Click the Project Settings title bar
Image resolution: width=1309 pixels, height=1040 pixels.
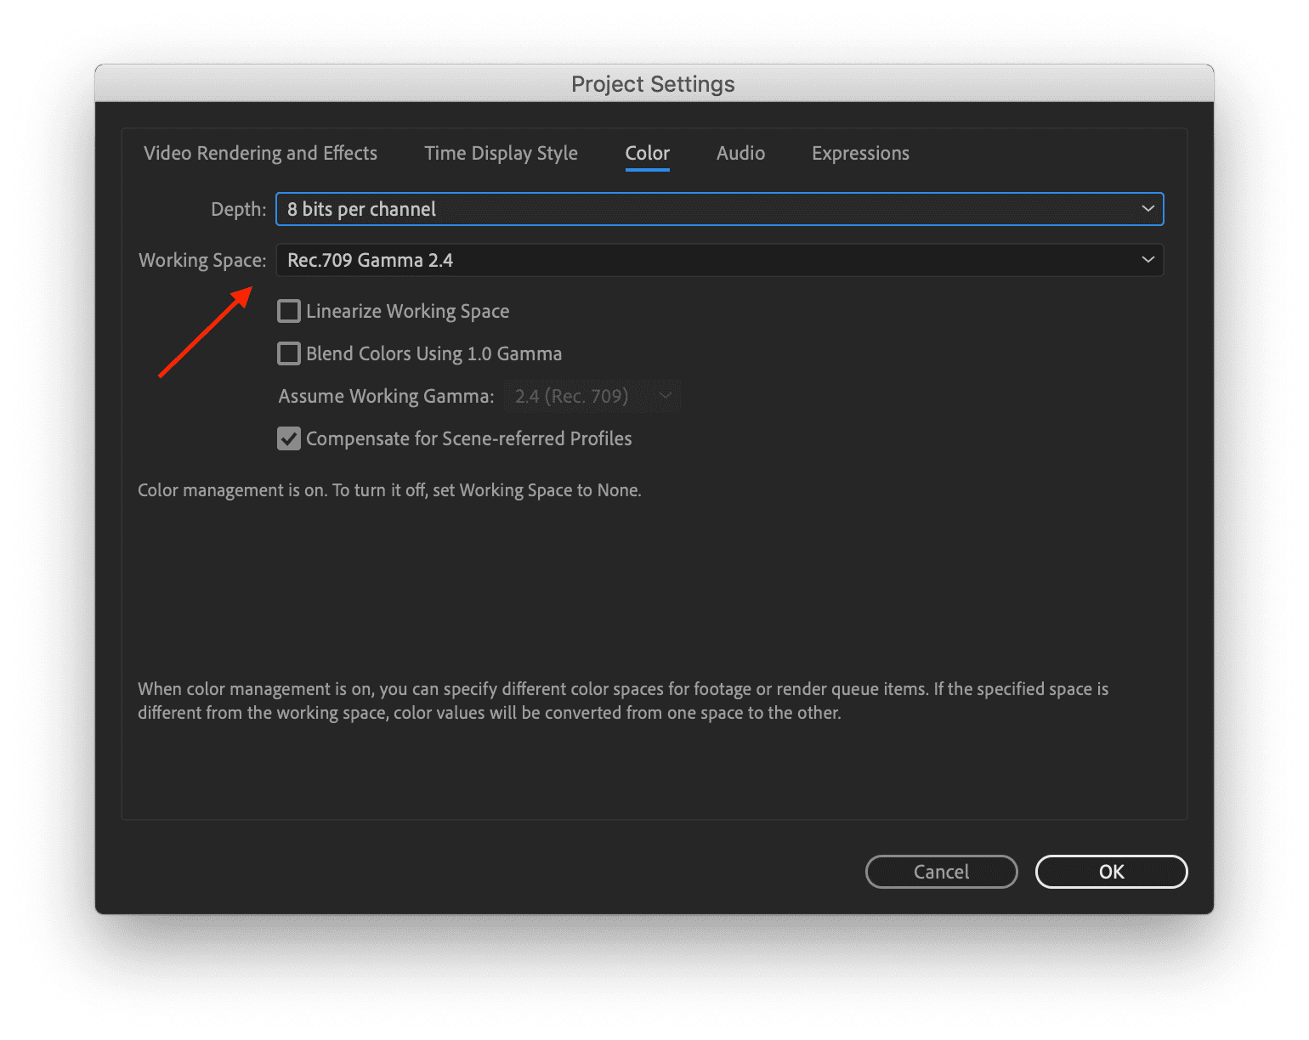(653, 83)
